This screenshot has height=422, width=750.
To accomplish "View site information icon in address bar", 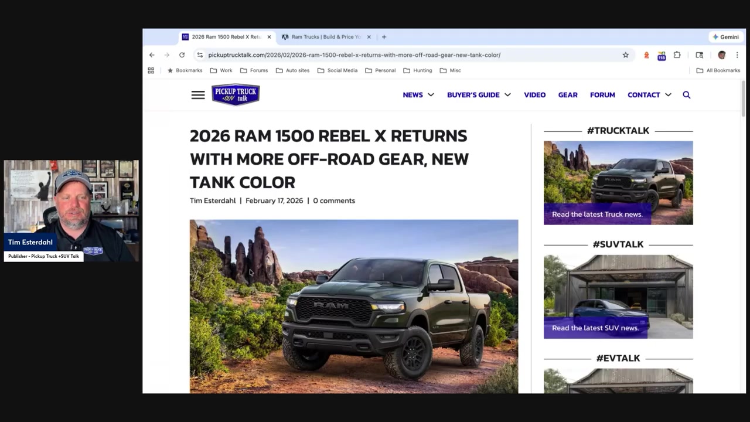I will click(200, 55).
